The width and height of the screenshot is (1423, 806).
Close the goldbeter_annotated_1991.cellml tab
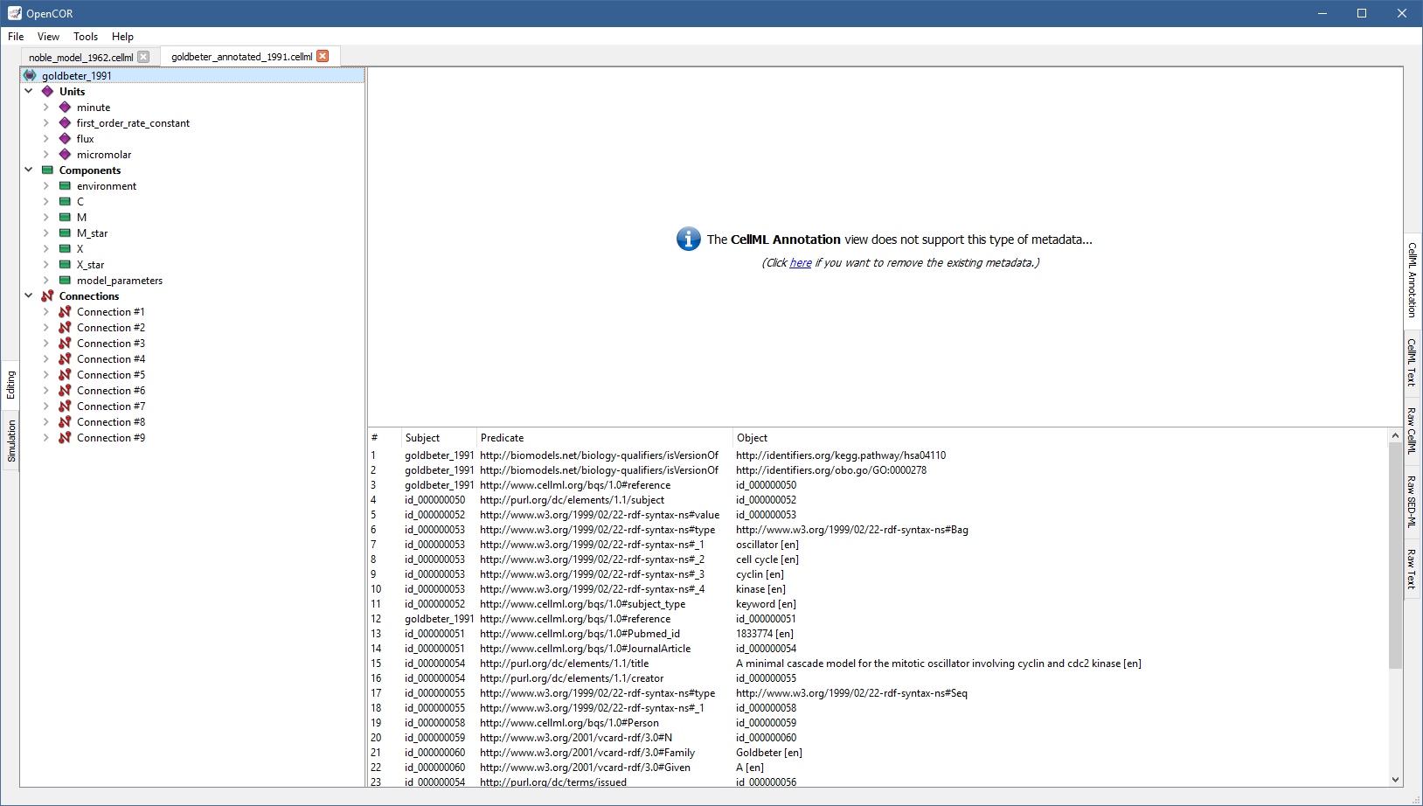click(323, 56)
